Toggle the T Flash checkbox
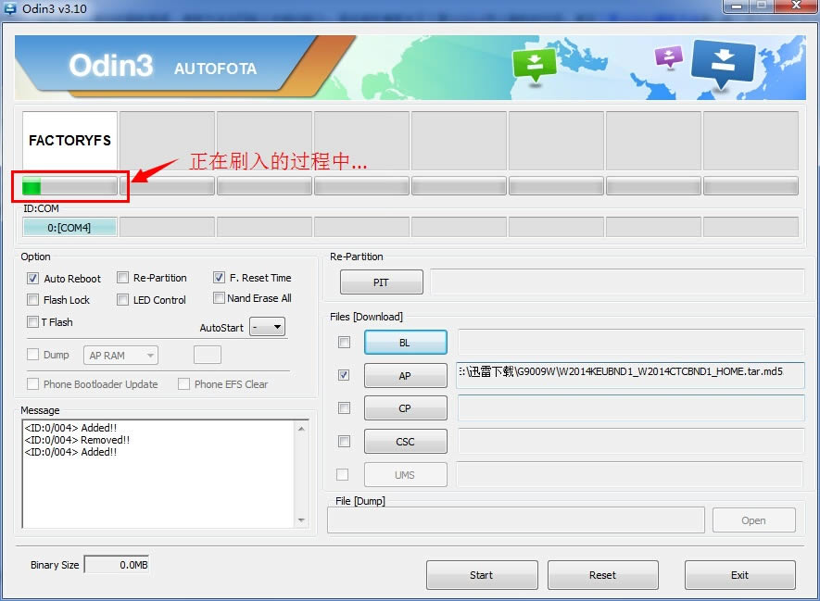 coord(32,321)
